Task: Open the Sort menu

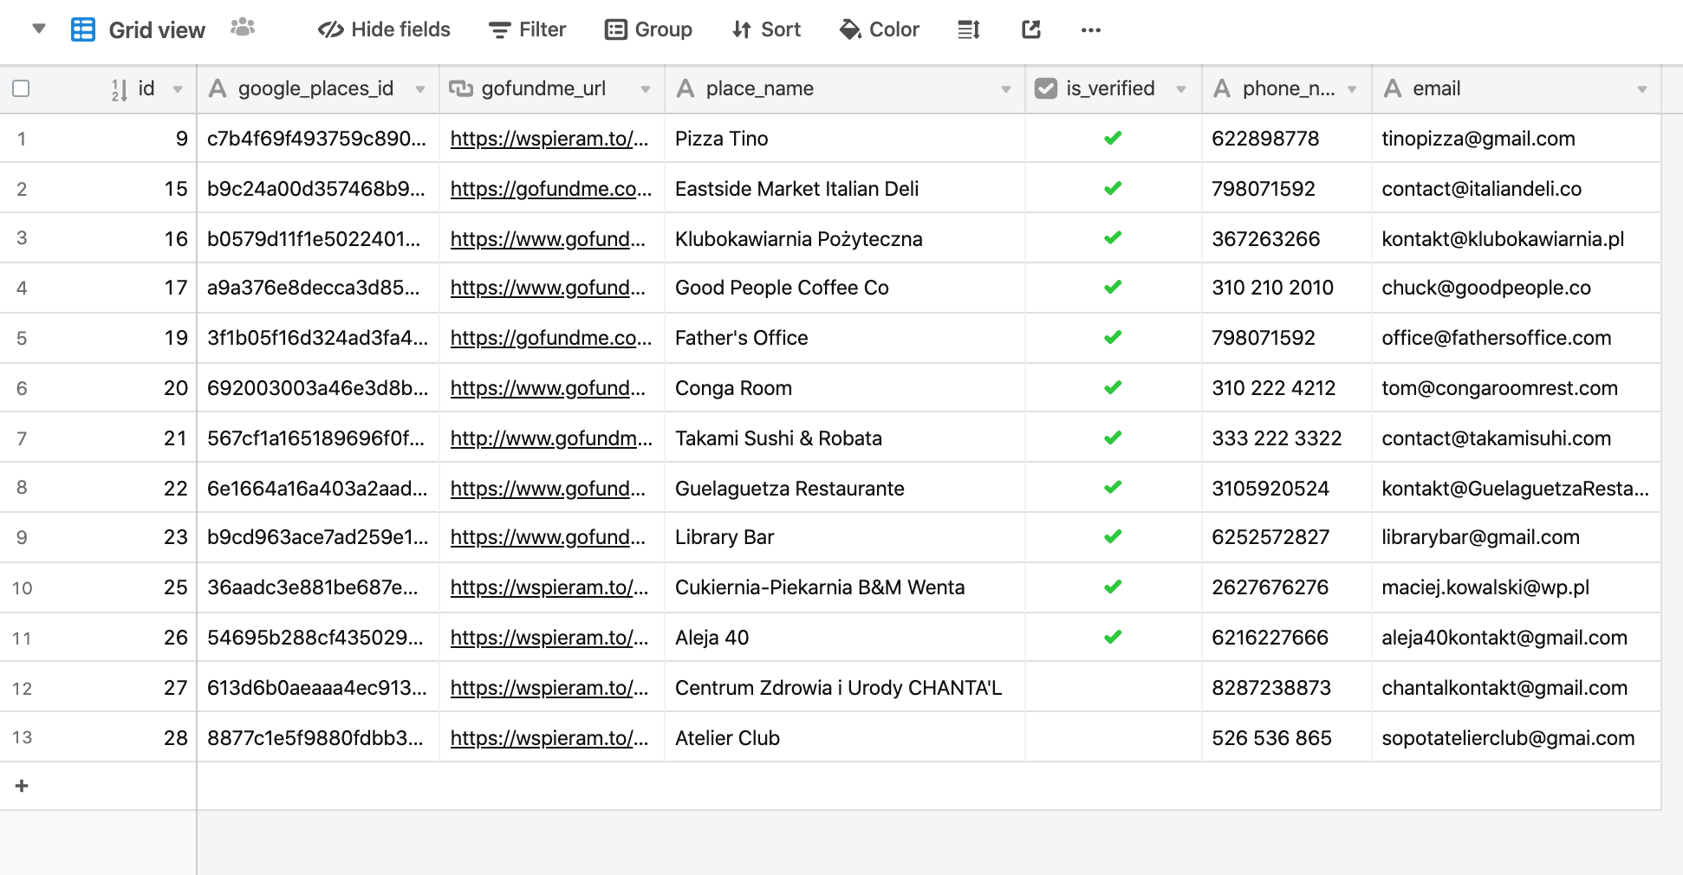Action: coord(766,29)
